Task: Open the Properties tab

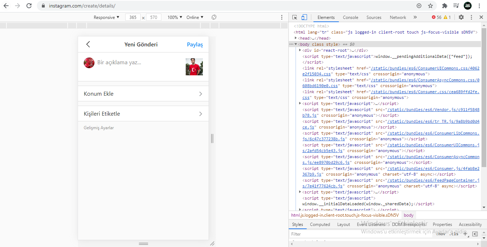Action: 442,225
